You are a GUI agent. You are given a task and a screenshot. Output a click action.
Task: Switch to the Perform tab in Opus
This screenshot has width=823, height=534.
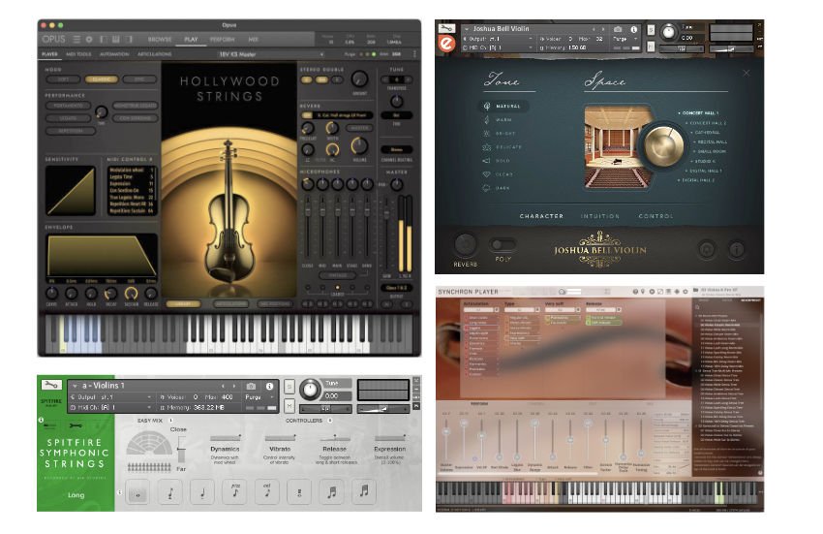tap(222, 40)
